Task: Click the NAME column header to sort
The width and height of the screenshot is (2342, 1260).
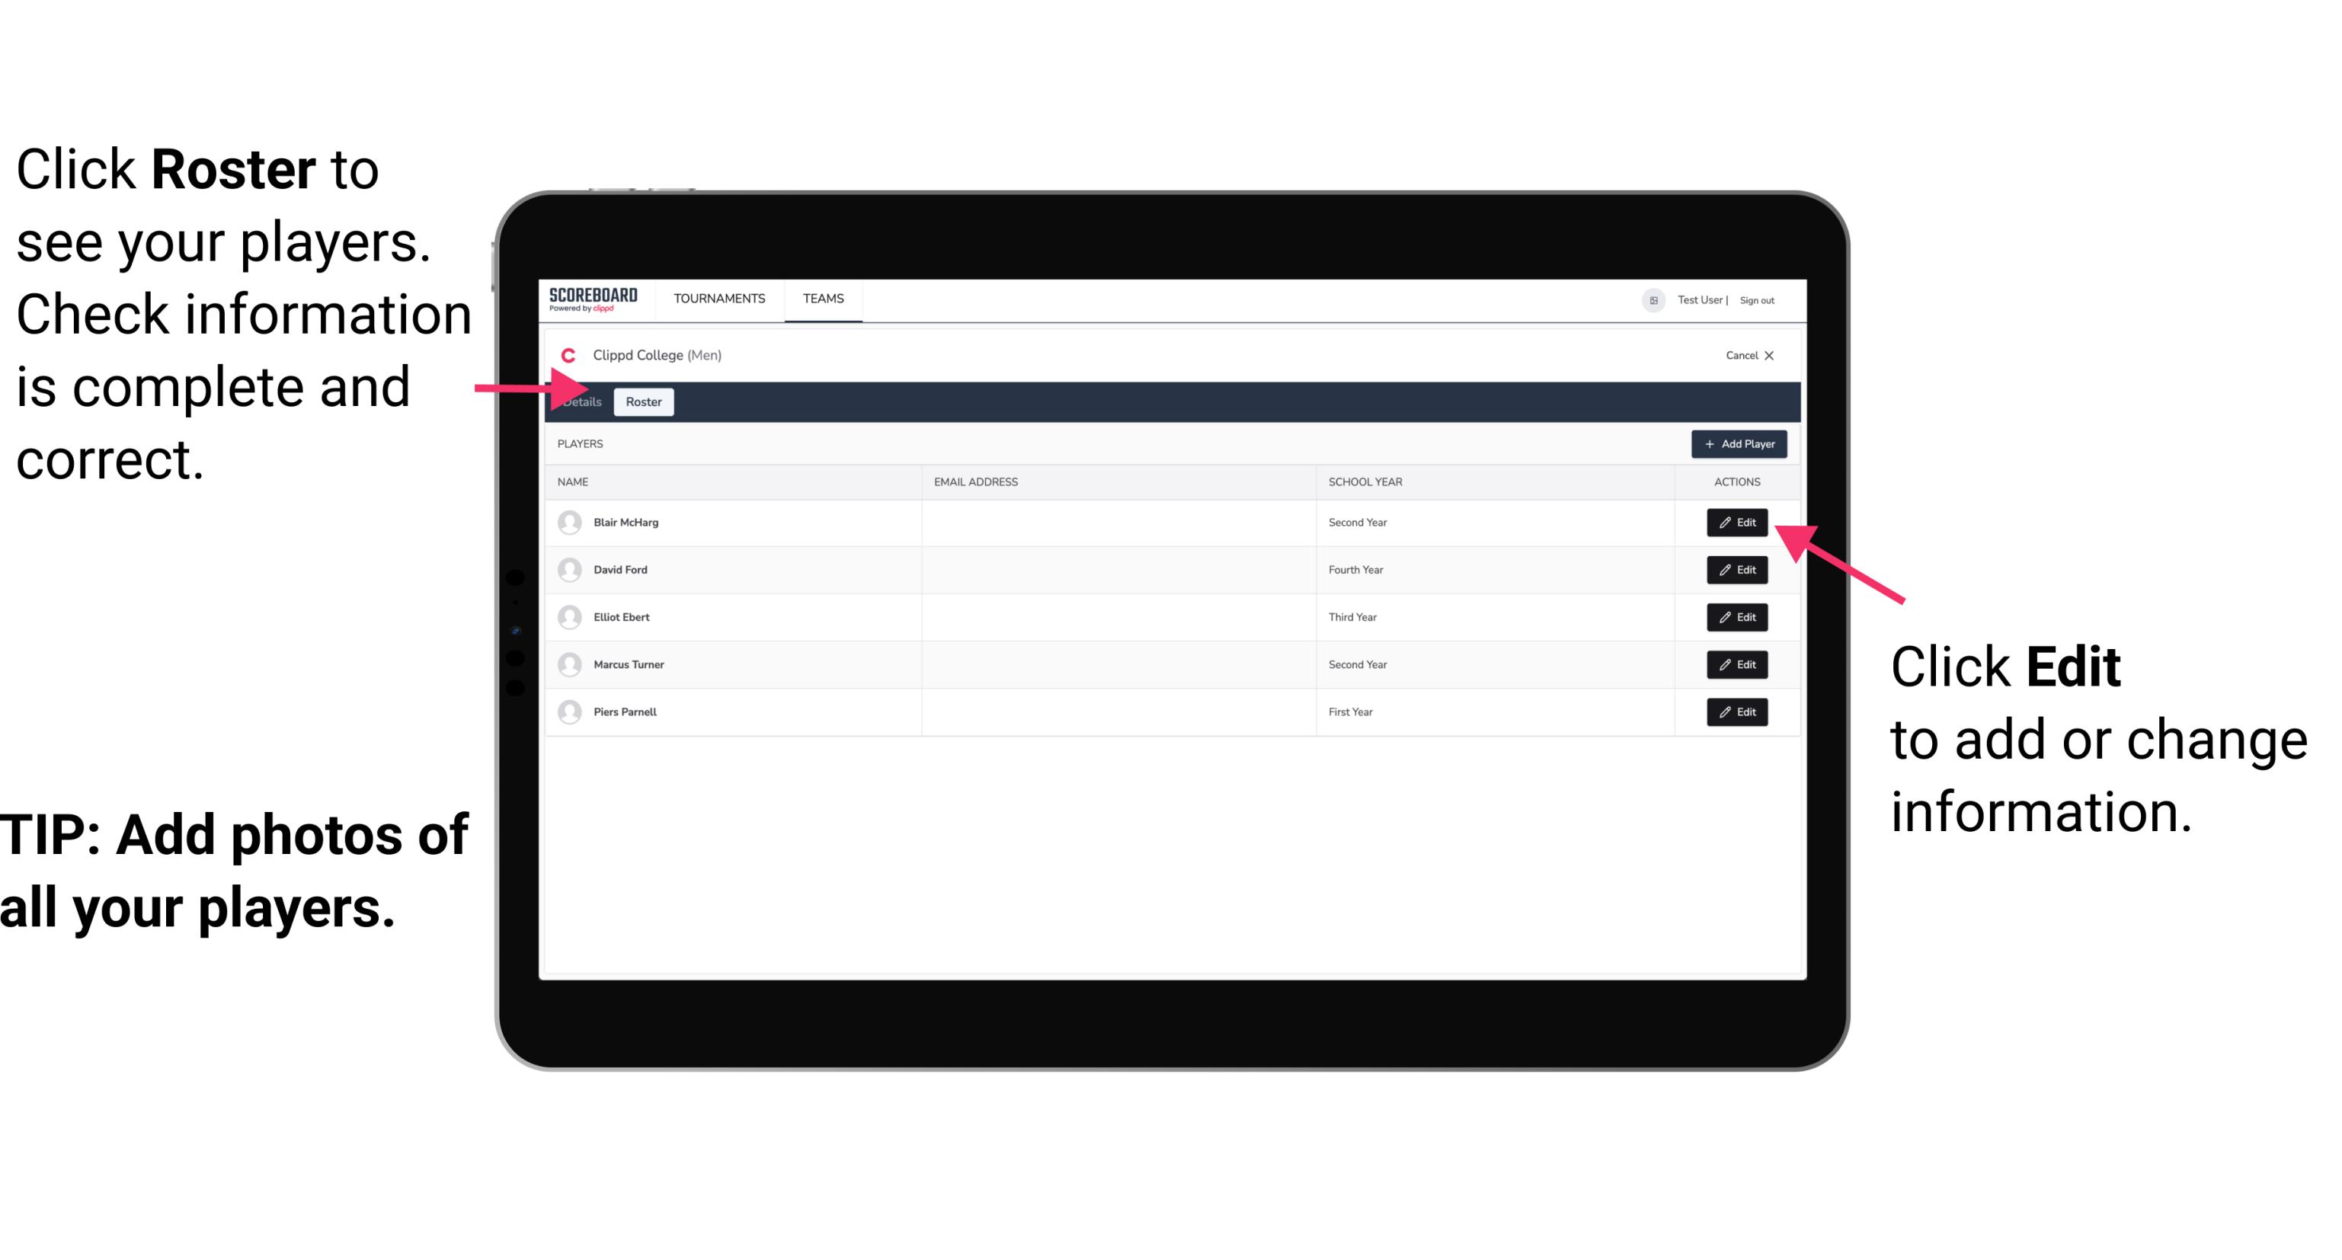Action: [x=574, y=481]
